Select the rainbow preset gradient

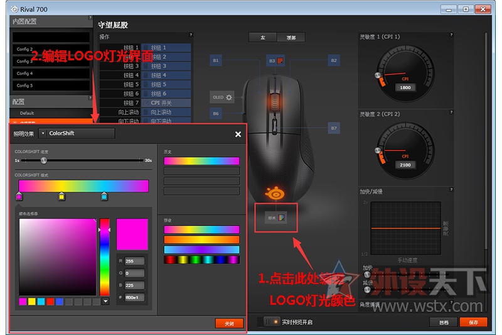(x=201, y=229)
